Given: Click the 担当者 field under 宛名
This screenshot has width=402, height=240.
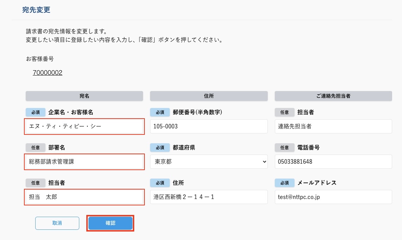Looking at the screenshot, I should [x=84, y=197].
